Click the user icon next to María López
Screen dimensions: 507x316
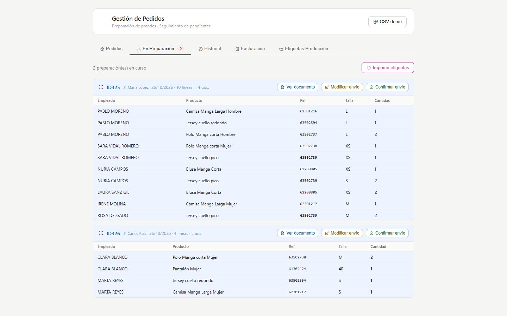[125, 87]
